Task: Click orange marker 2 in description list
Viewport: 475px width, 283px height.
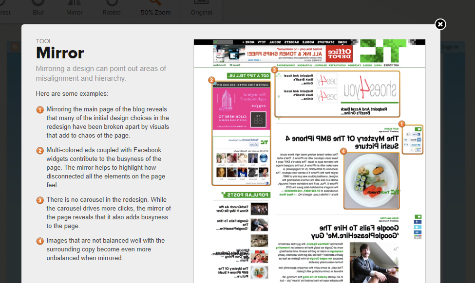Action: coord(40,151)
